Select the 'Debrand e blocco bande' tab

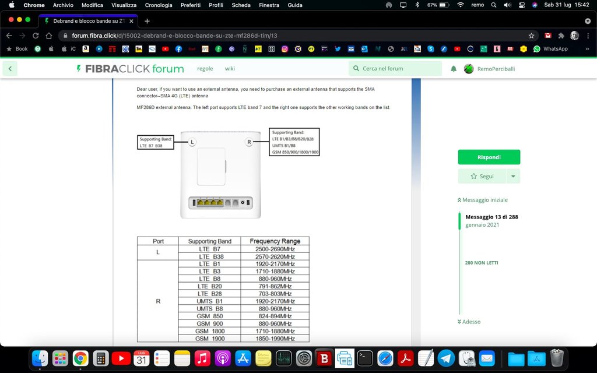(89, 22)
